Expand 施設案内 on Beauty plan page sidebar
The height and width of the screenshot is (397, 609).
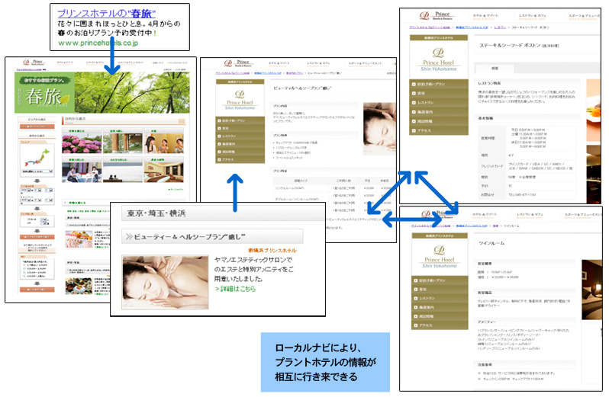pyautogui.click(x=240, y=144)
